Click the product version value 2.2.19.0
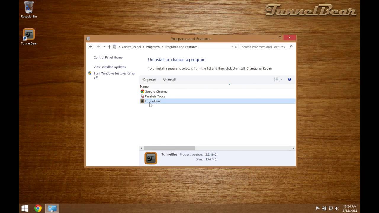379x213 pixels. point(211,154)
